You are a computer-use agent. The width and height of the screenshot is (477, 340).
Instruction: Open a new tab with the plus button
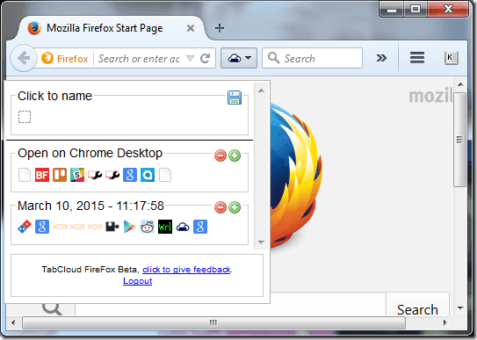(x=220, y=28)
